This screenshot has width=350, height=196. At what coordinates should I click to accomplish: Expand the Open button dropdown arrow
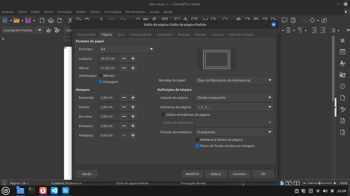22,21
